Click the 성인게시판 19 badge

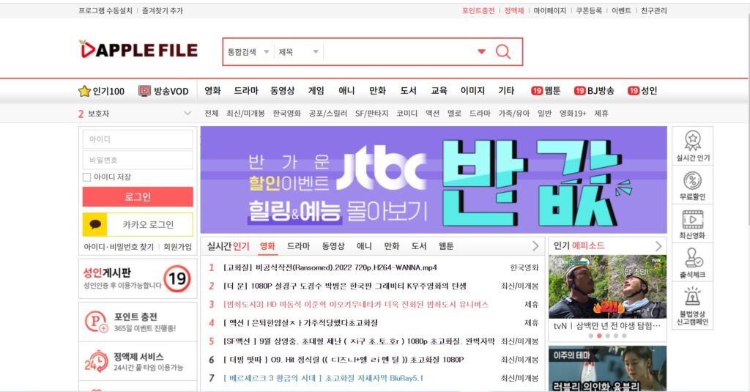pos(177,278)
